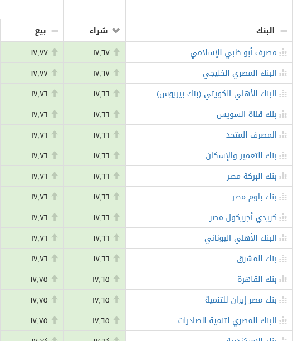293x341 pixels.
Task: Open البنك المصري لتنمية الصادرات link
Action: coord(227,321)
